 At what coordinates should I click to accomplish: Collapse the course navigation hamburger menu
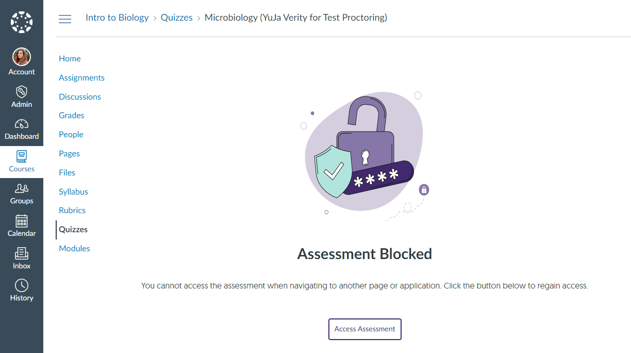(x=65, y=19)
